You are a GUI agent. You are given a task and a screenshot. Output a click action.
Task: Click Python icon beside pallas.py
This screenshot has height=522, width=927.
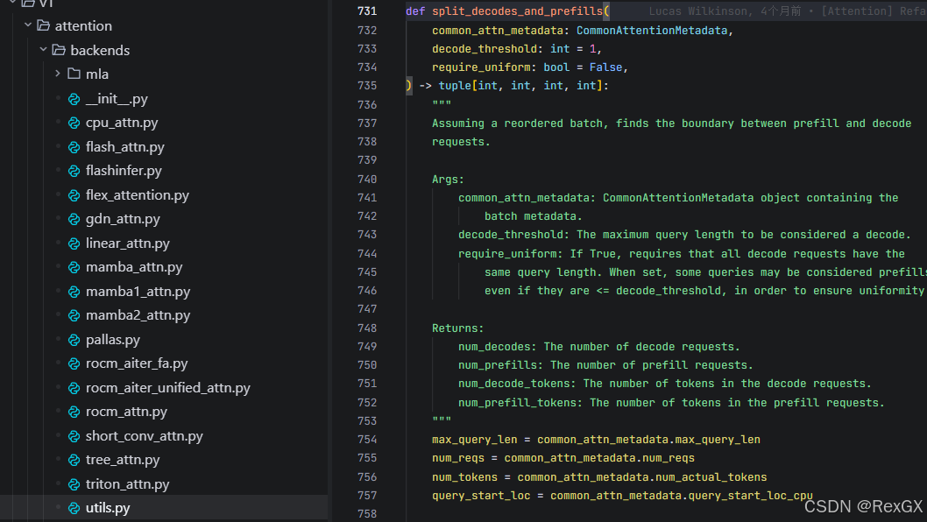tap(74, 339)
